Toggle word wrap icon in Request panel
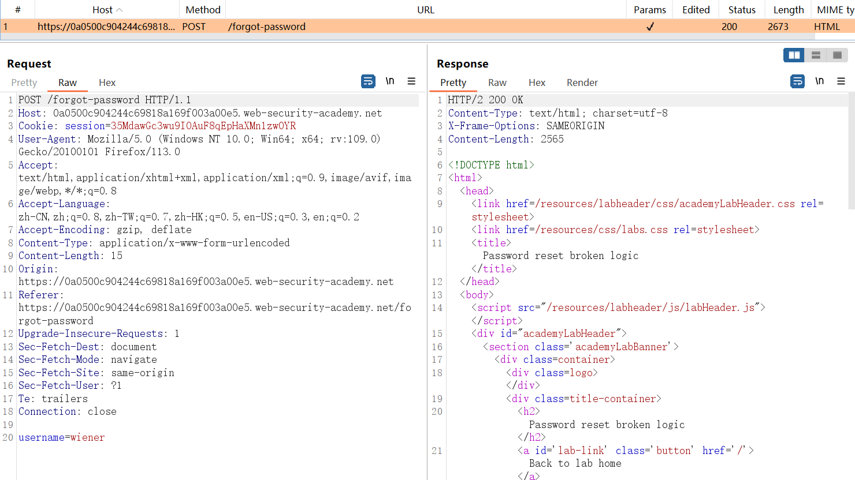Viewport: 855px width, 480px height. pos(368,81)
